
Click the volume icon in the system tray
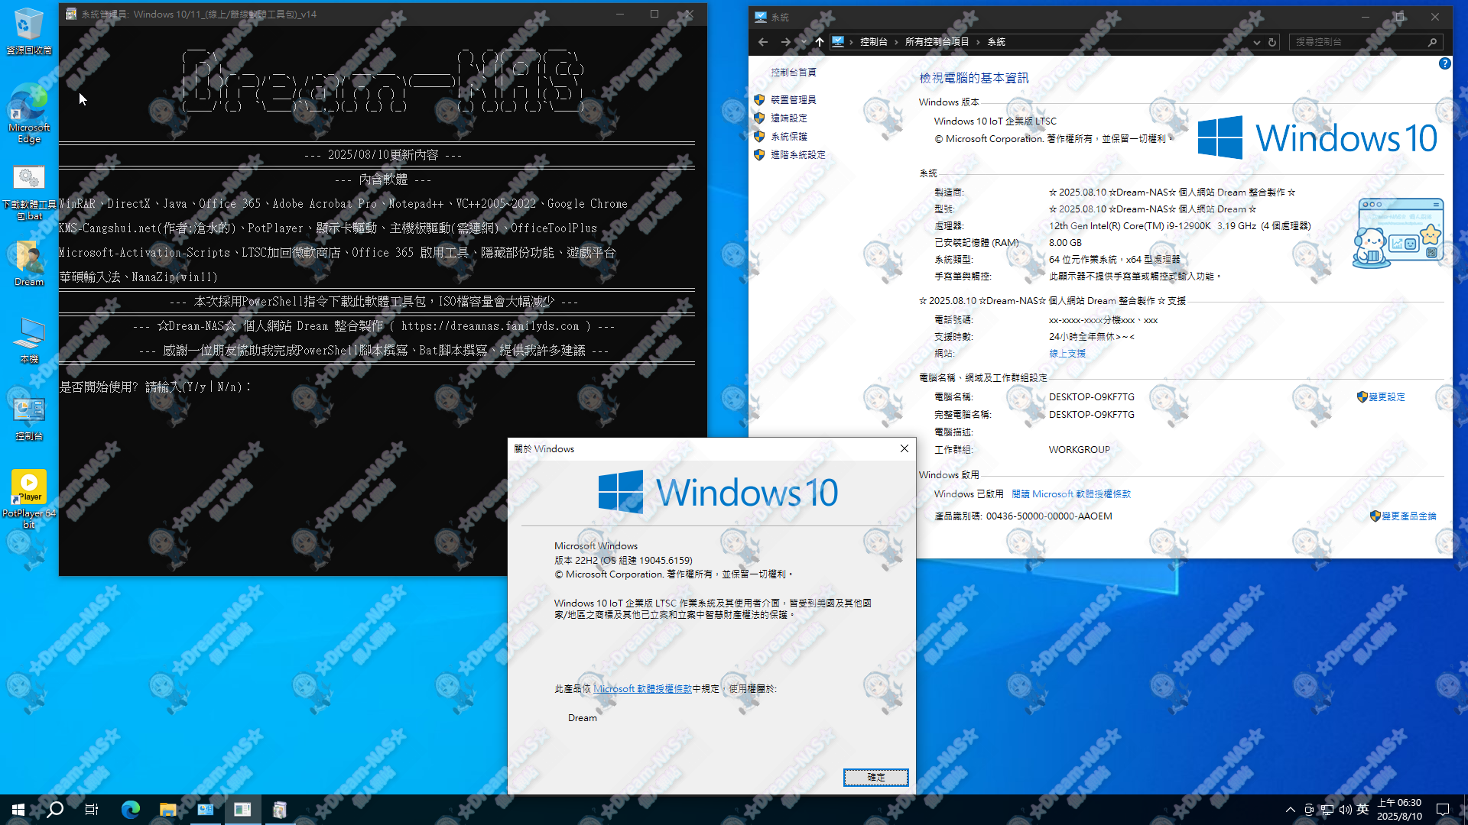[x=1344, y=809]
